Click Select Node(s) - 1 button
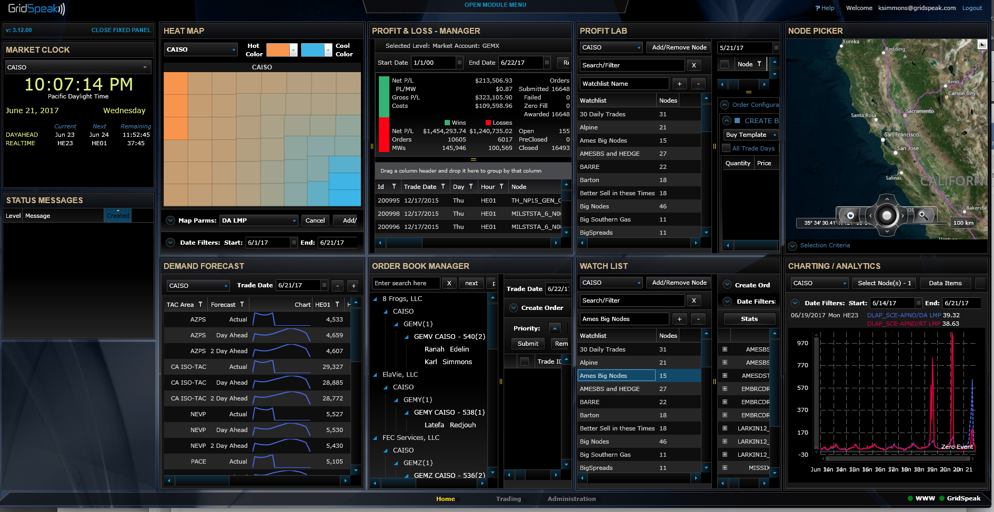 (884, 283)
